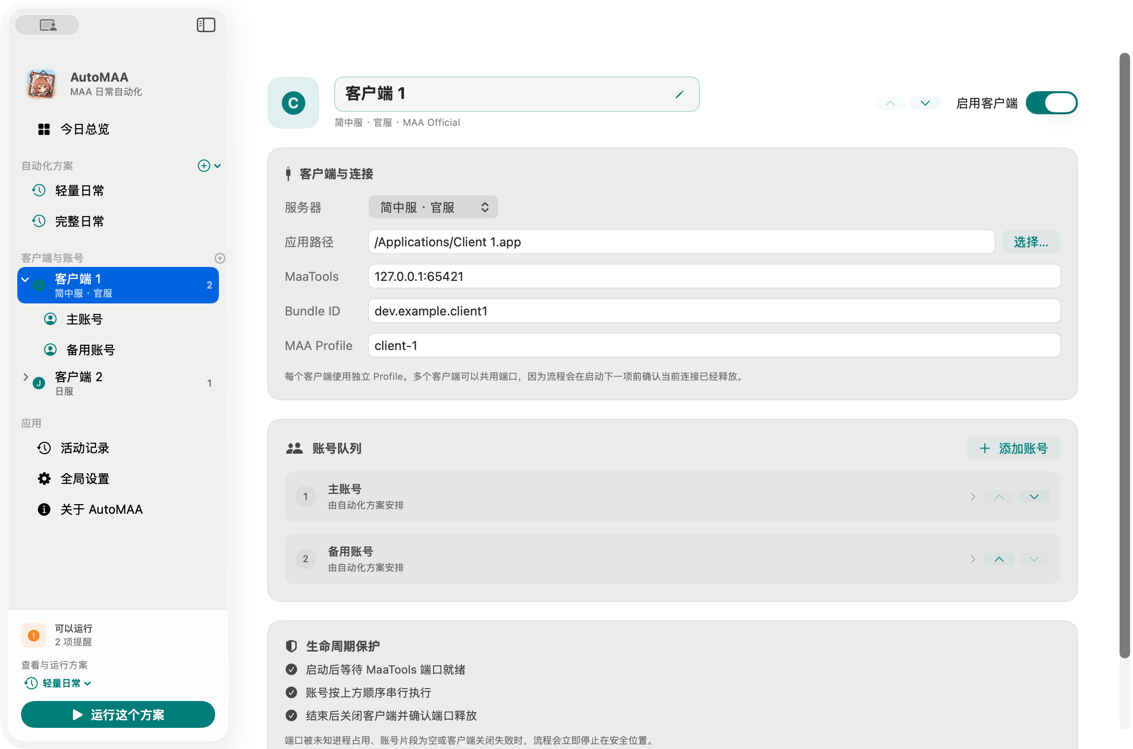Open the 服务器 server dropdown
Image resolution: width=1133 pixels, height=749 pixels.
tap(433, 207)
